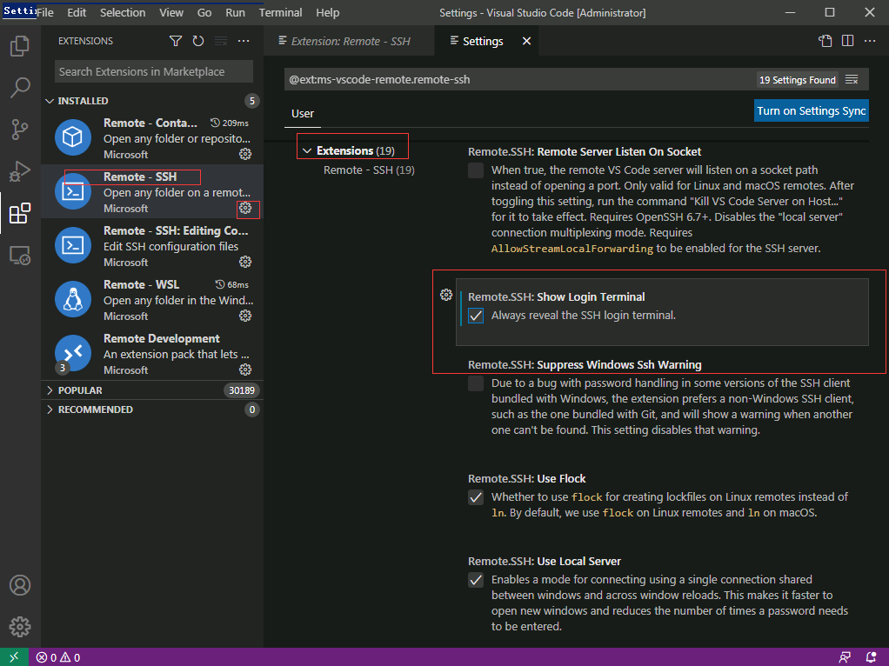This screenshot has height=666, width=889.
Task: Uncheck the Use Flock setting
Action: click(476, 497)
